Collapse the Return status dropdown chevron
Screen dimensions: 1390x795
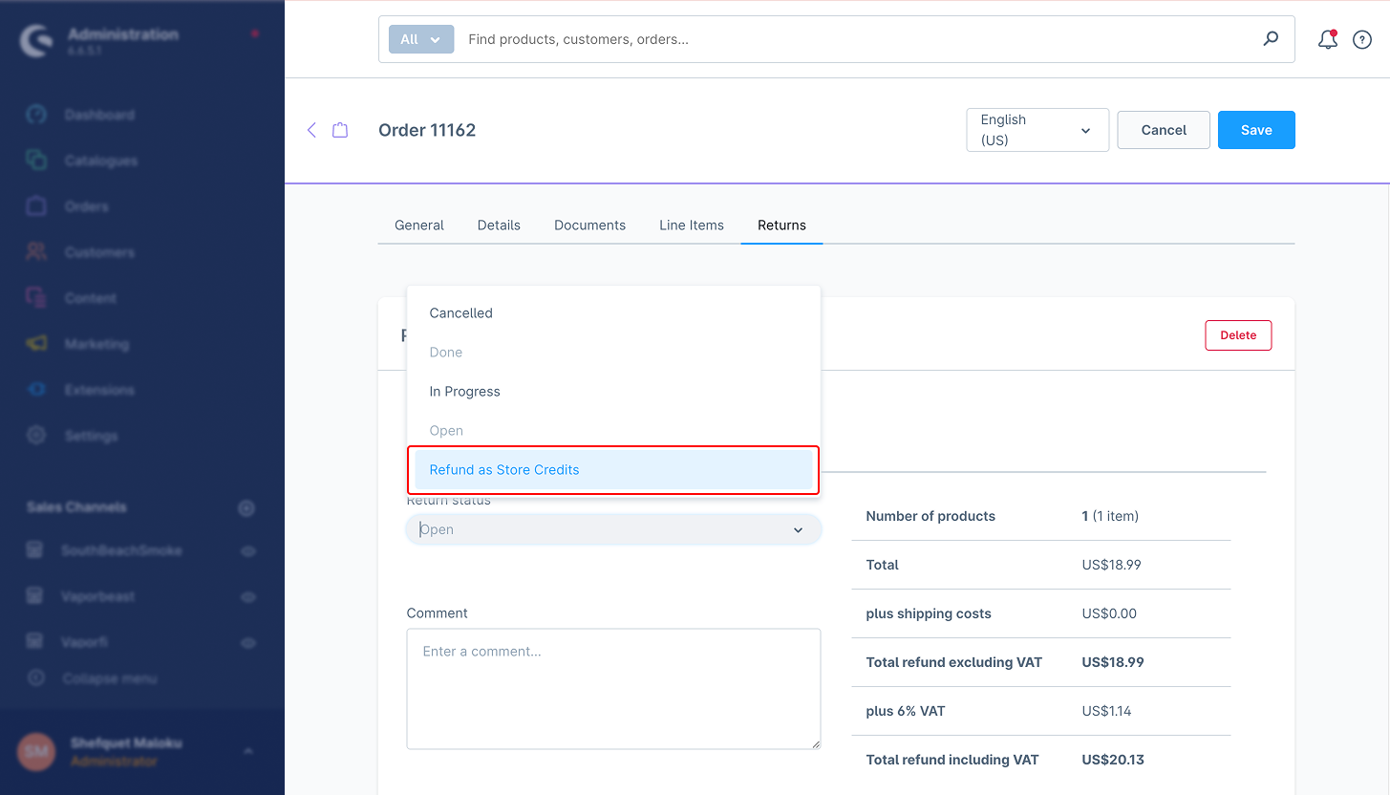click(x=798, y=530)
